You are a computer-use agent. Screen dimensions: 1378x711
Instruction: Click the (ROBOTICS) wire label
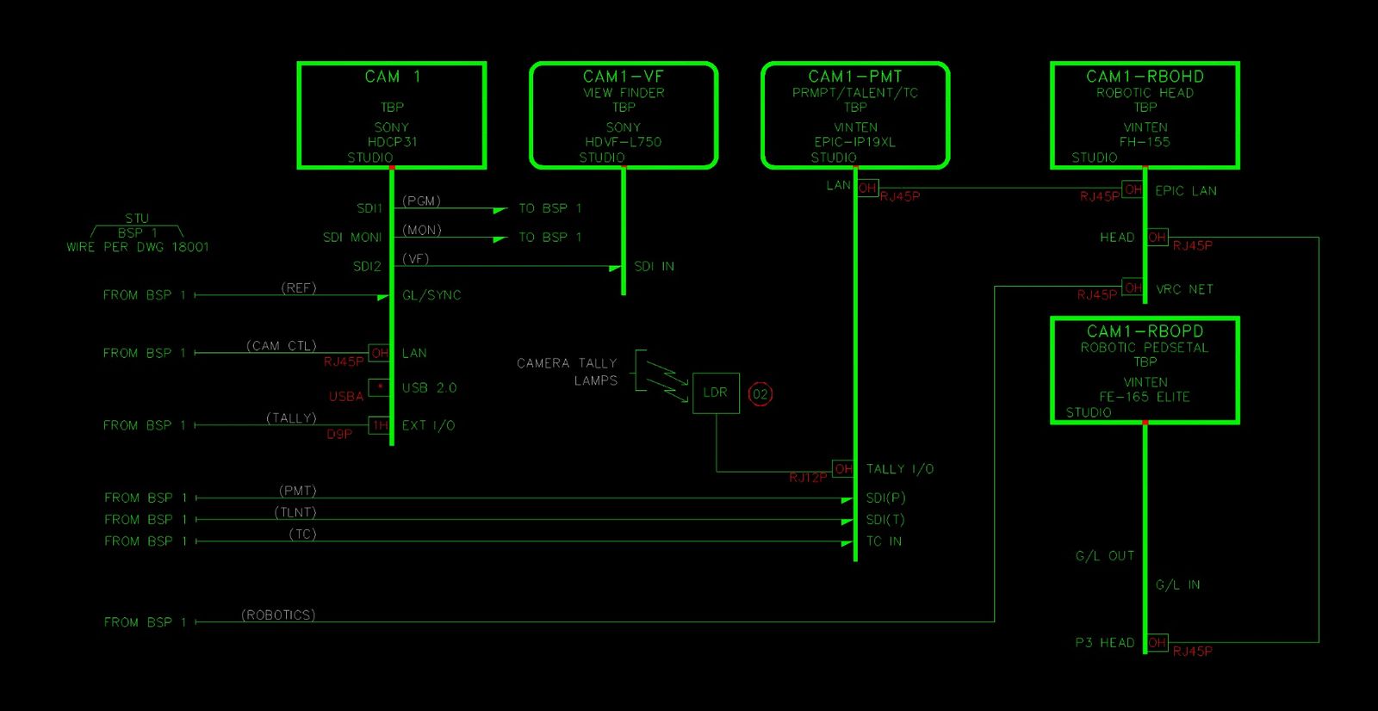(x=278, y=615)
